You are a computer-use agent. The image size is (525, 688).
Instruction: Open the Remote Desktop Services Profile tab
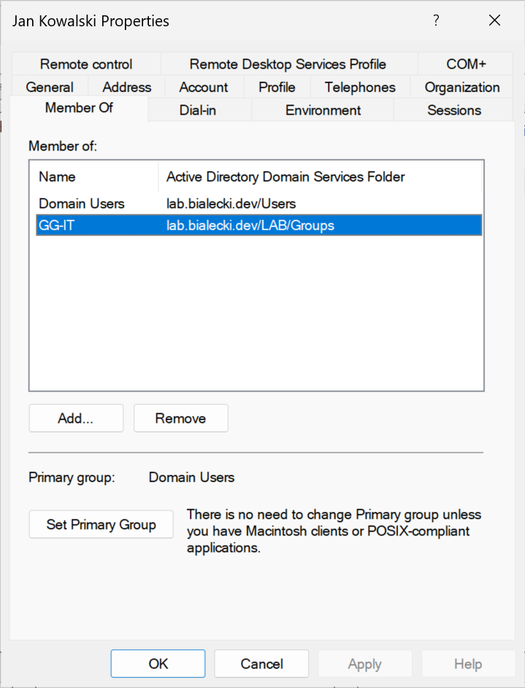coord(288,64)
